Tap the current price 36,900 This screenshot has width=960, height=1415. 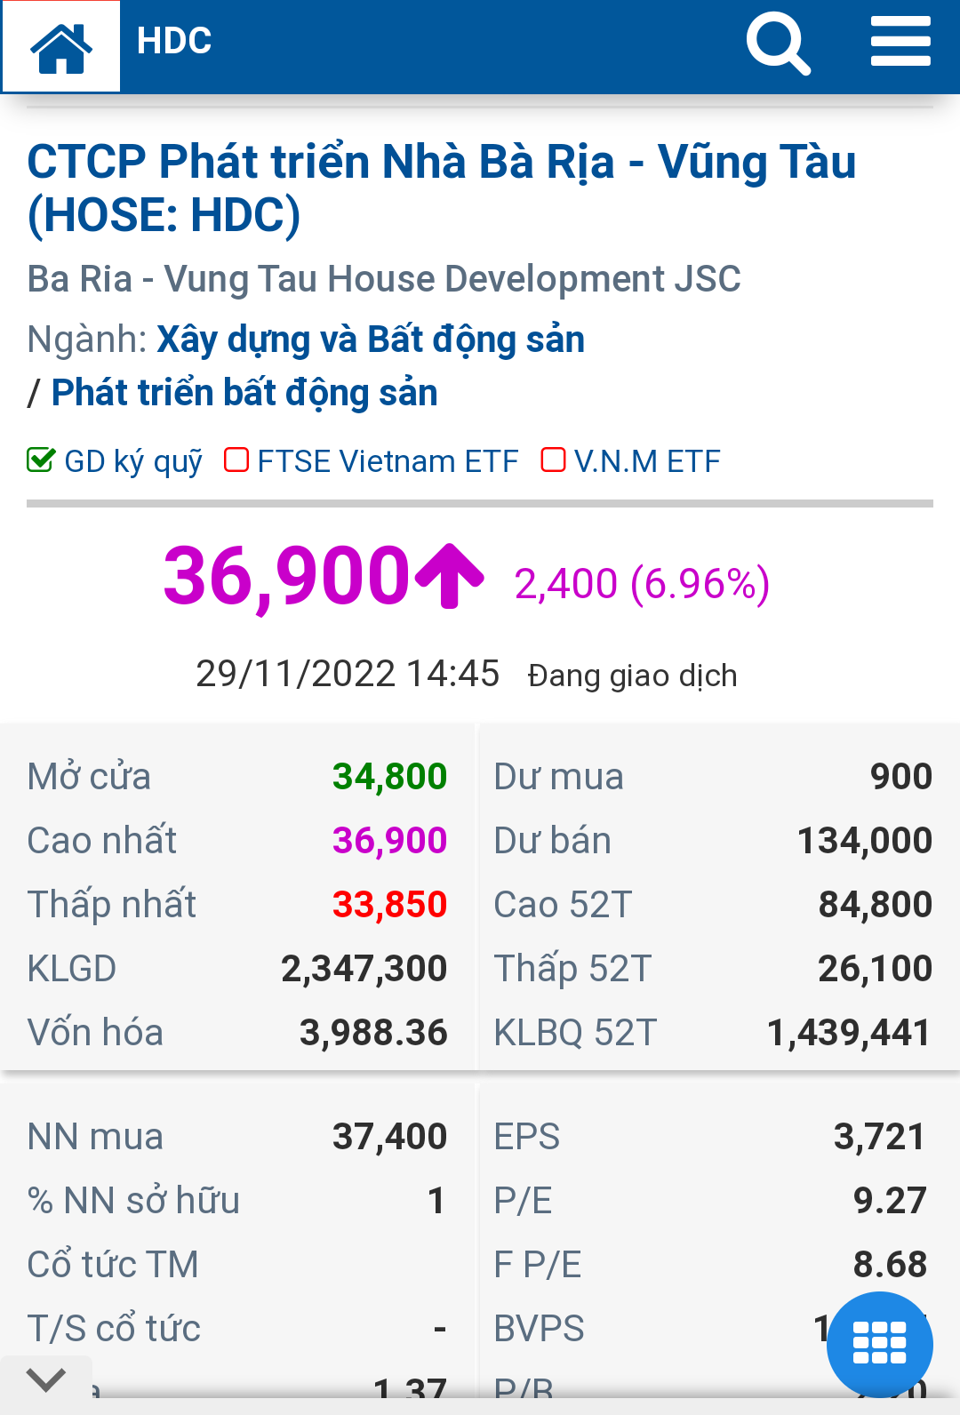(286, 576)
